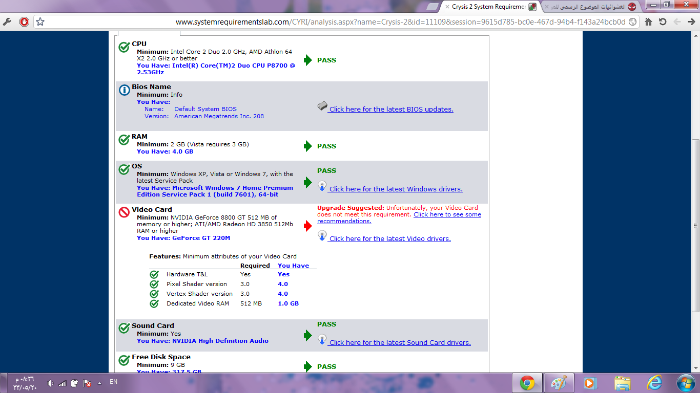Click the blue info icon beside Bios Name

coord(124,90)
